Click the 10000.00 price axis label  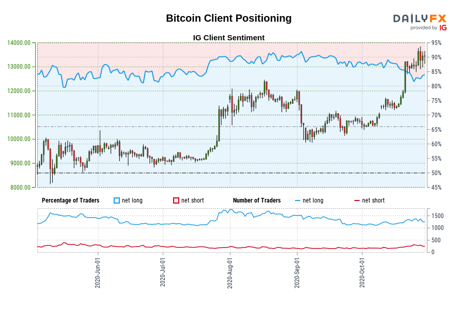(19, 139)
